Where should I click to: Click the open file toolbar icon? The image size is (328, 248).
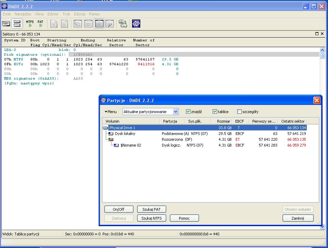[x=54, y=24]
